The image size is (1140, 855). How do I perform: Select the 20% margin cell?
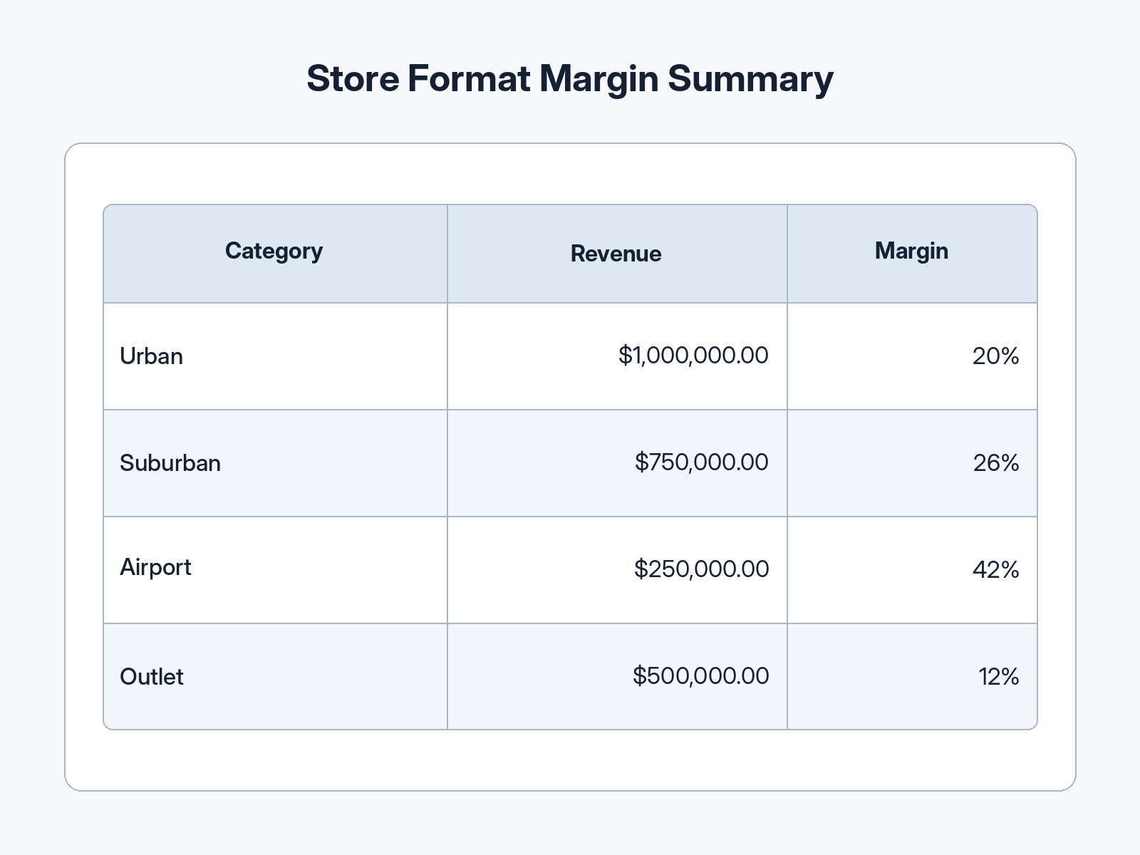(912, 356)
